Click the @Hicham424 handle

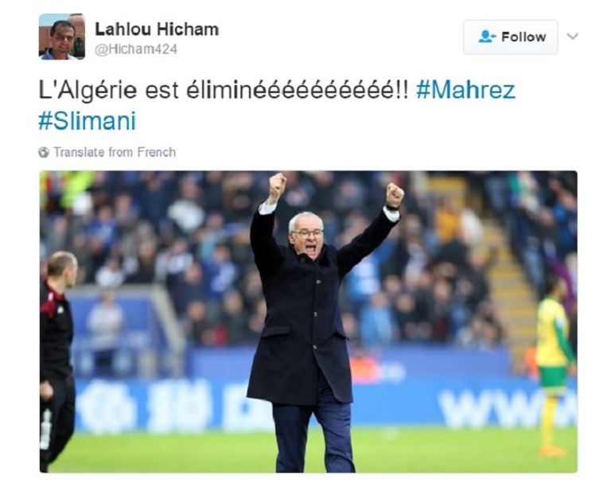[136, 49]
